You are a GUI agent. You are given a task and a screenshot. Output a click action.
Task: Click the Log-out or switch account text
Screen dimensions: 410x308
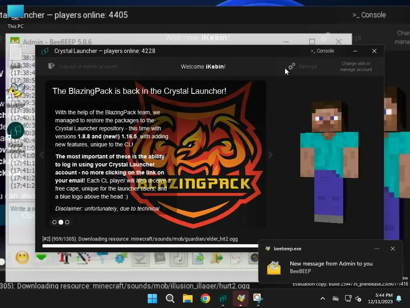tap(88, 67)
